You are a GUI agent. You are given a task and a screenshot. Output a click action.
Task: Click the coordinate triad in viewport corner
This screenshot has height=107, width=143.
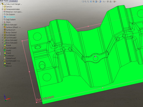[x=7, y=97]
